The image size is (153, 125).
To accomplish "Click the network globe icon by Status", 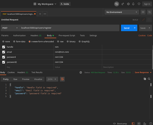I will tap(81, 72).
